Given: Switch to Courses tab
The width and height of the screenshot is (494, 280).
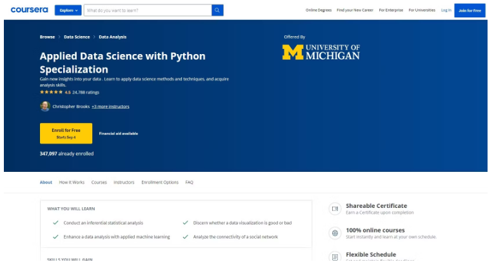Looking at the screenshot, I should click(x=99, y=182).
